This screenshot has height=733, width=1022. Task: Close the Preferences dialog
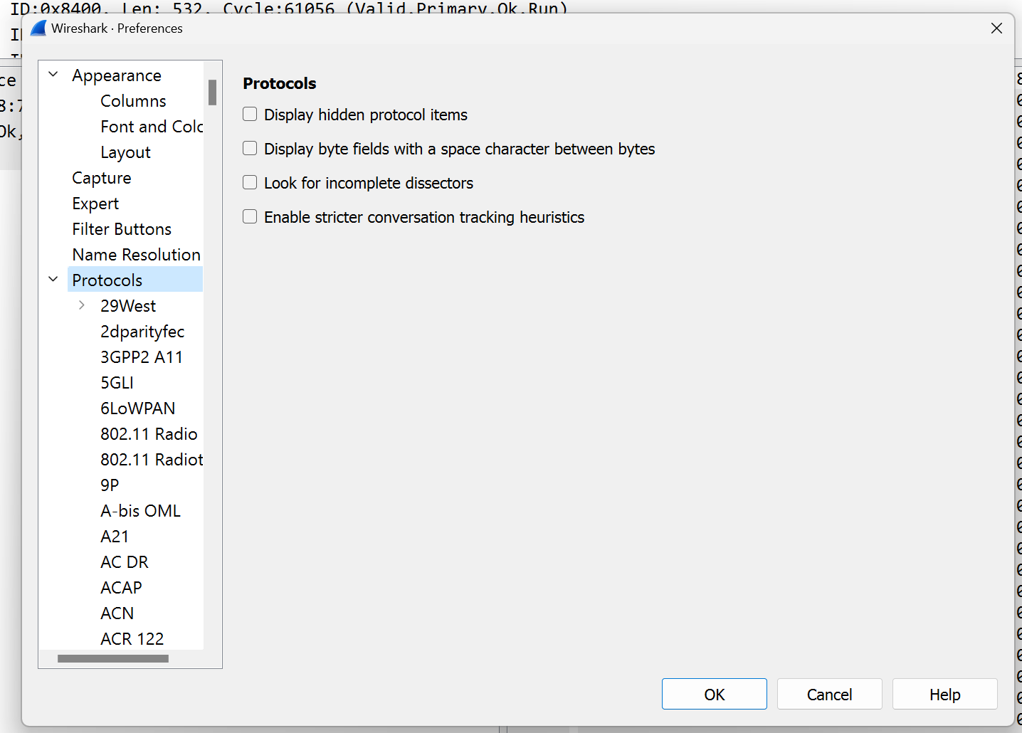pyautogui.click(x=996, y=28)
